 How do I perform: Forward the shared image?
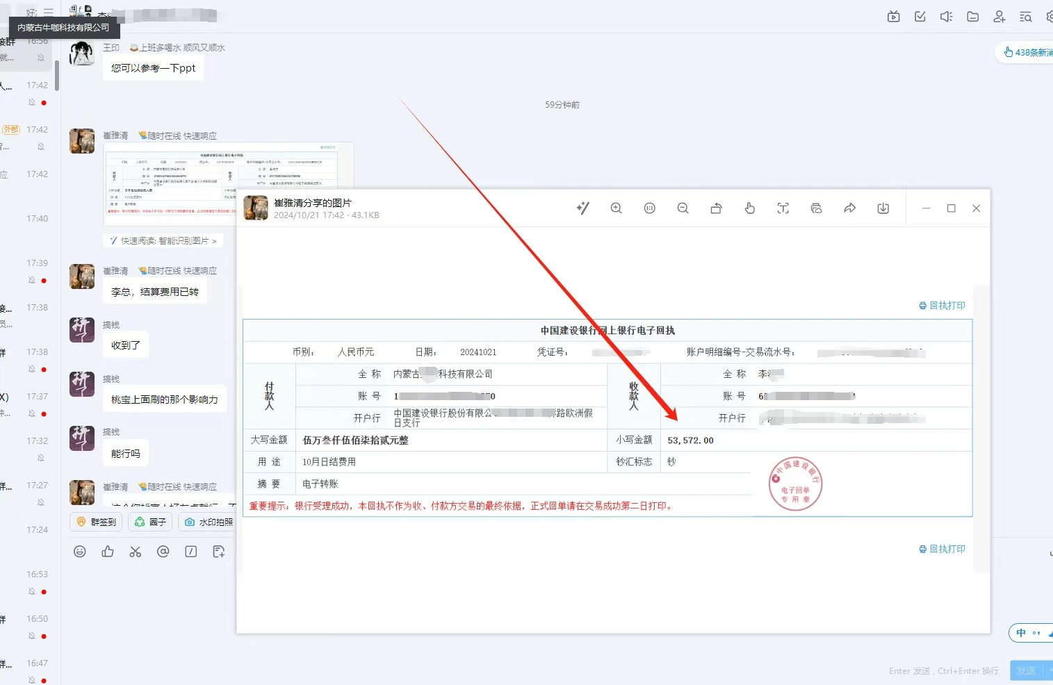[849, 208]
